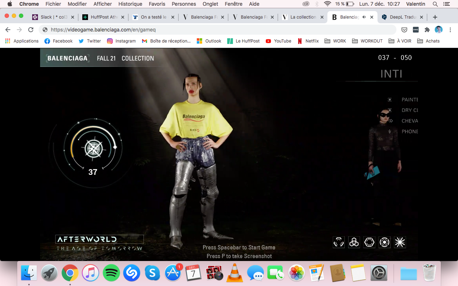Open the Extensions puzzle piece menu

(427, 30)
